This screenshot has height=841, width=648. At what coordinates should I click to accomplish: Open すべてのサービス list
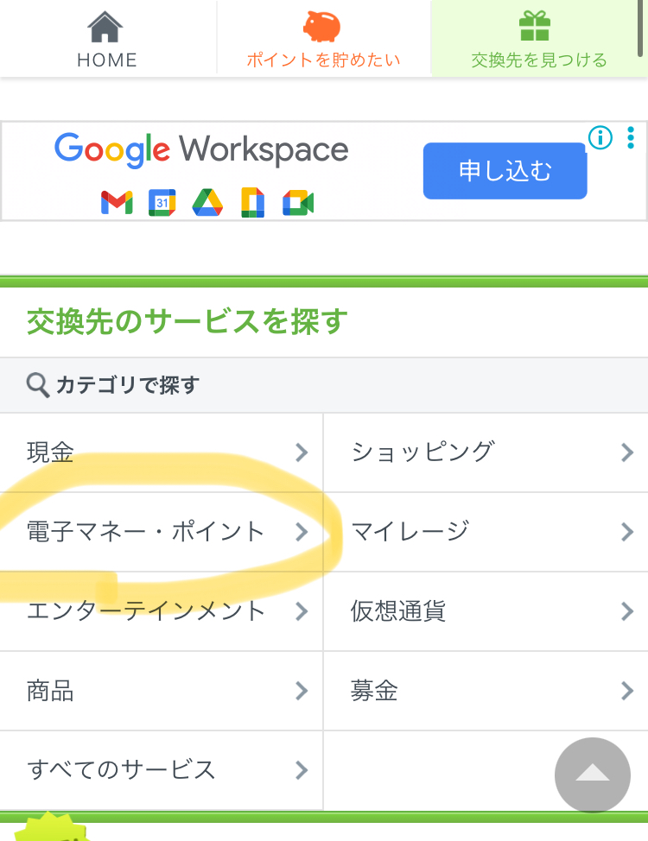121,769
